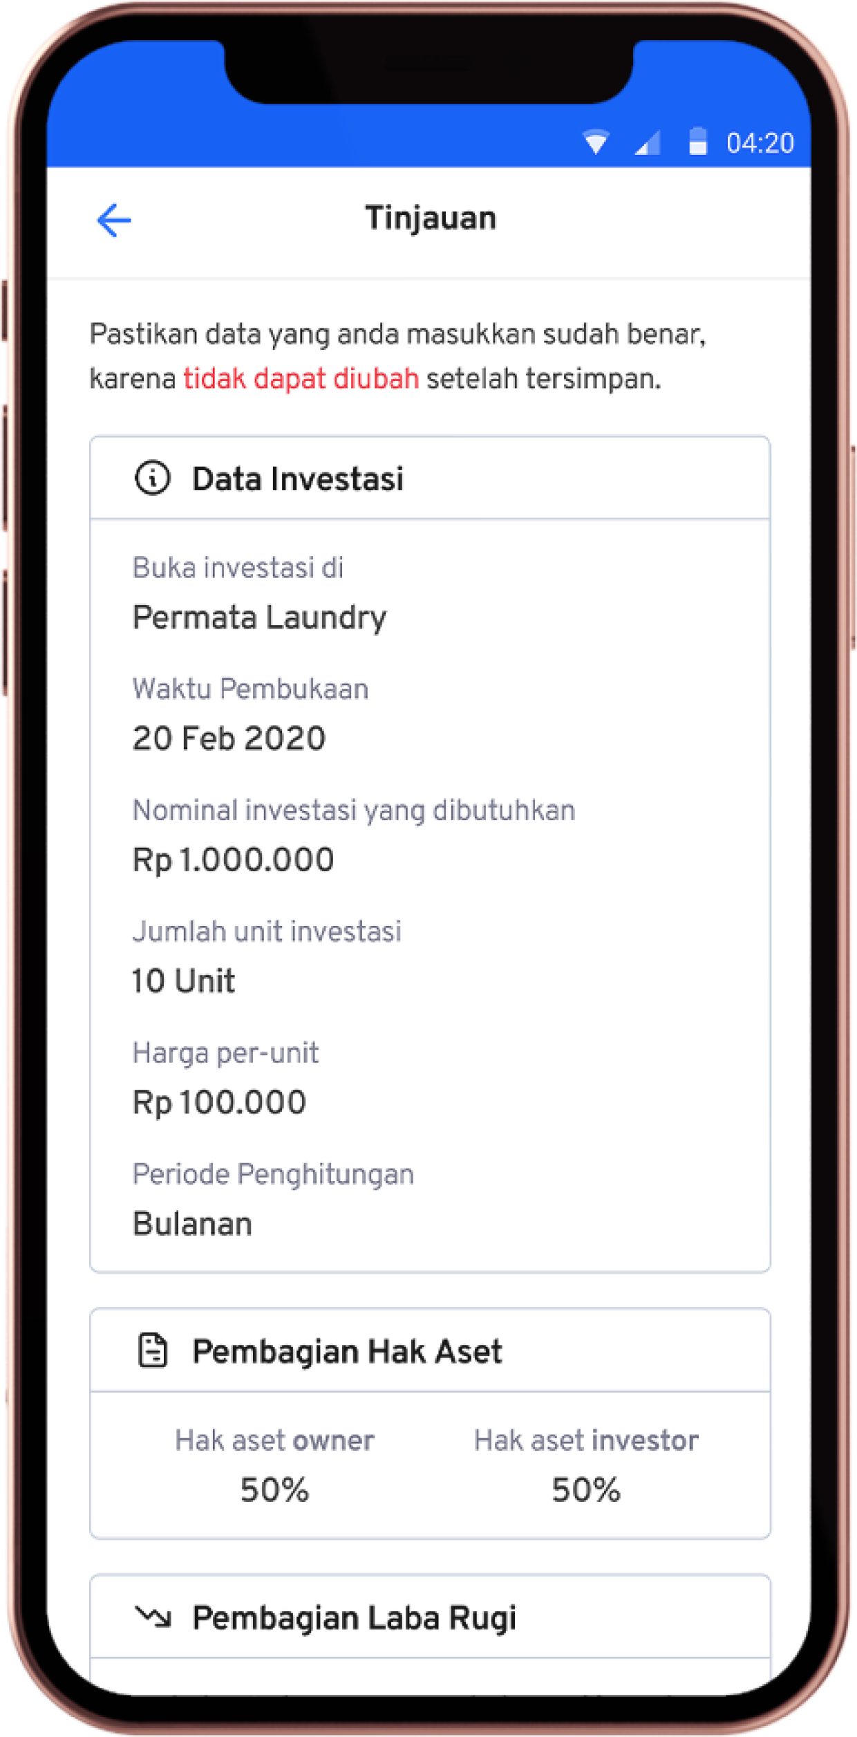857x1737 pixels.
Task: Tap the info icon beside Data Investasi
Action: (x=152, y=478)
